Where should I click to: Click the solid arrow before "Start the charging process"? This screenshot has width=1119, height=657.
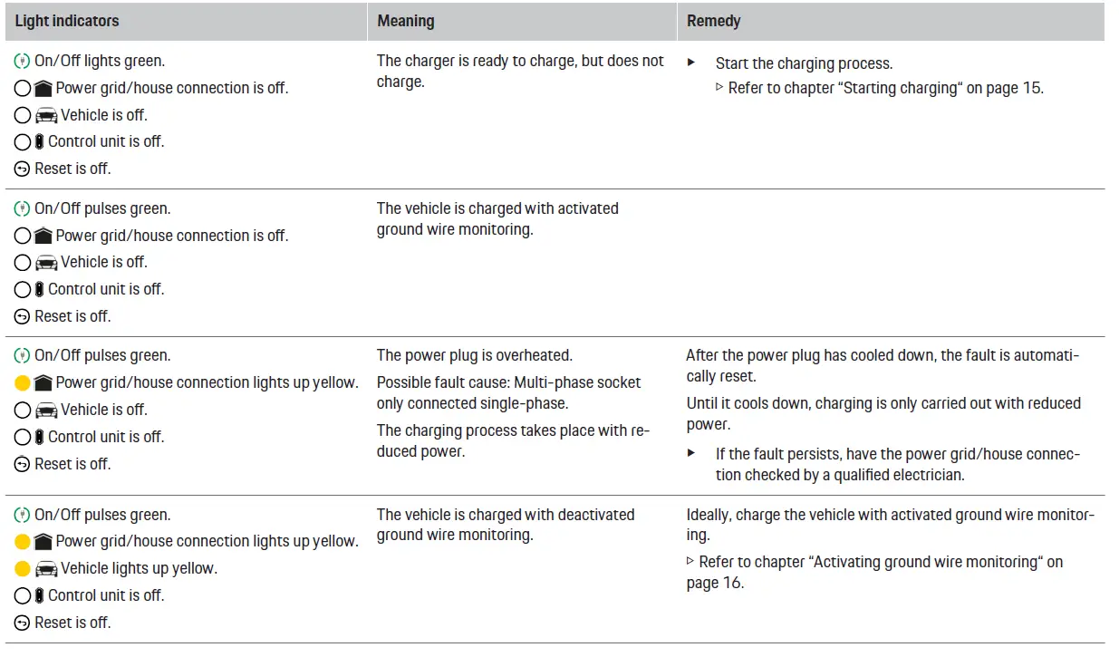(x=691, y=63)
